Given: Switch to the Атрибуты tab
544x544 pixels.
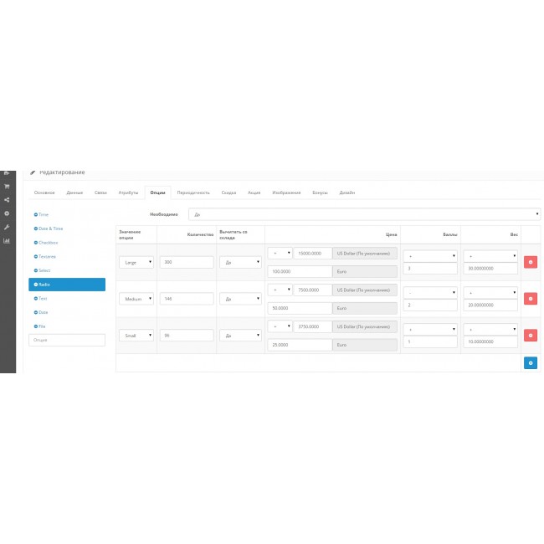Looking at the screenshot, I should [x=128, y=192].
